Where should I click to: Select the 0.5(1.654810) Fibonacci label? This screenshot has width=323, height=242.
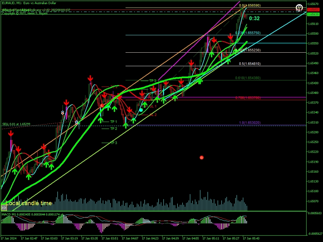(x=250, y=64)
